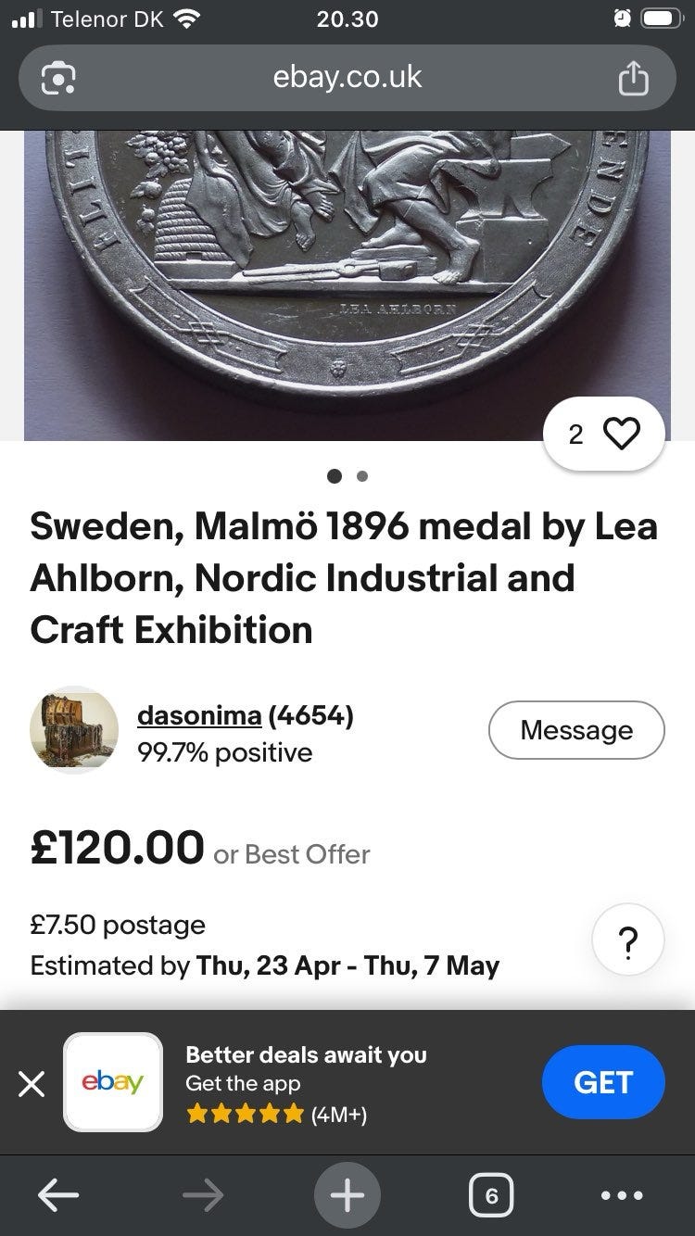Tap the seller's treasure chest avatar
The width and height of the screenshot is (695, 1236).
click(74, 730)
